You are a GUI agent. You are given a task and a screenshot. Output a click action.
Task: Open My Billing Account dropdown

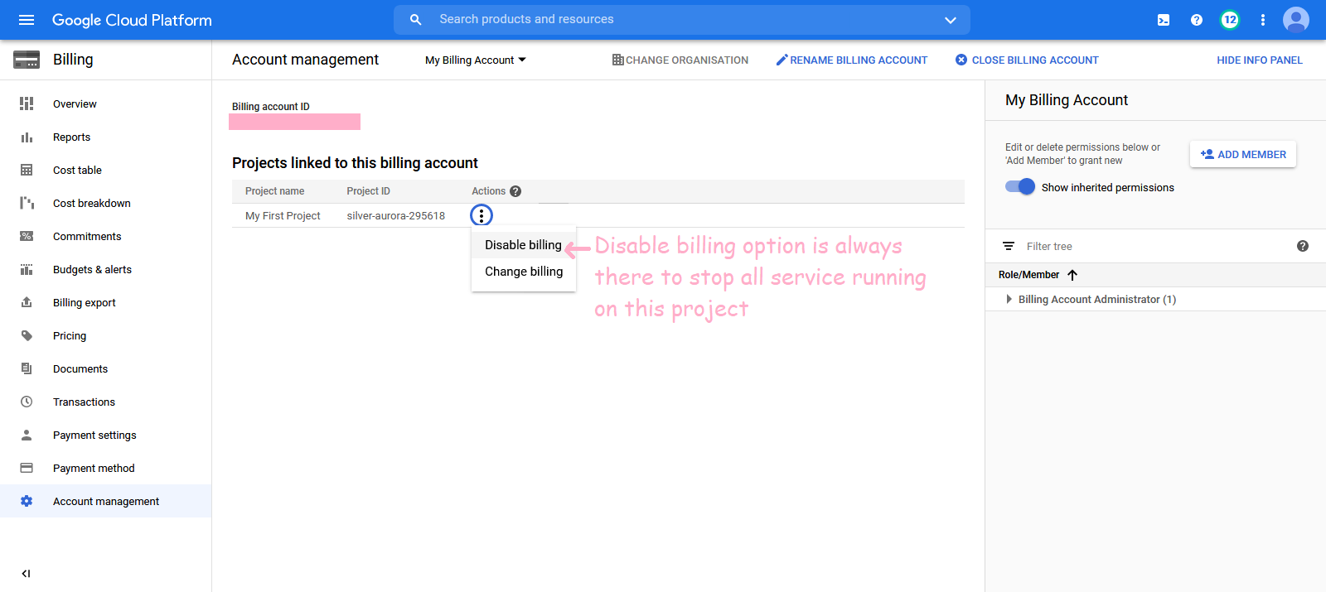click(x=476, y=60)
